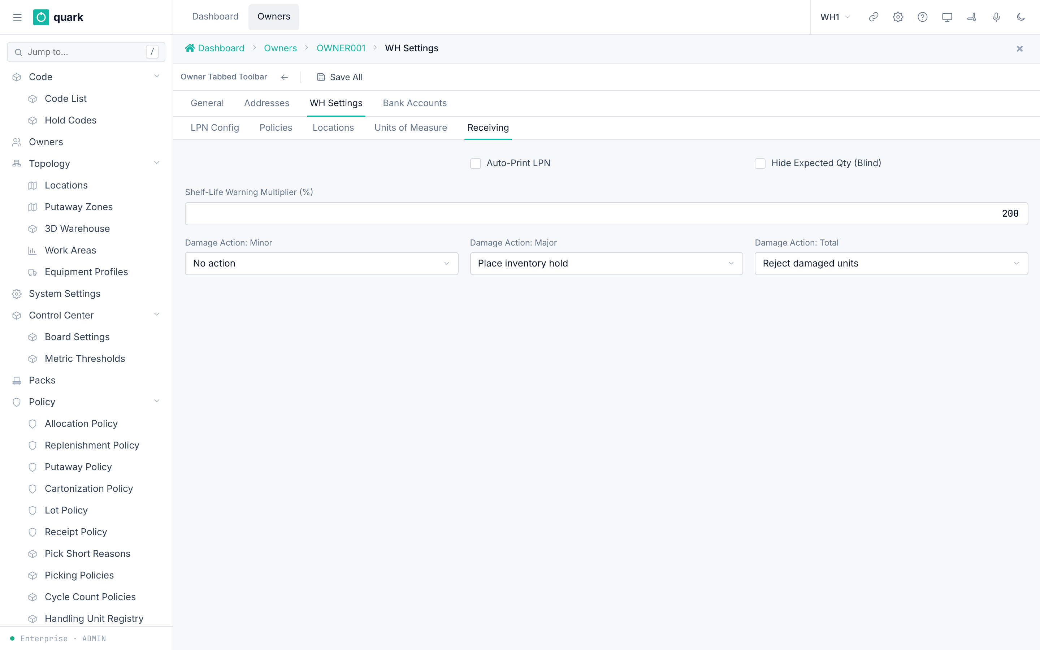This screenshot has width=1040, height=650.
Task: Click the Shelf-Life Warning Multiplier field
Action: [606, 214]
